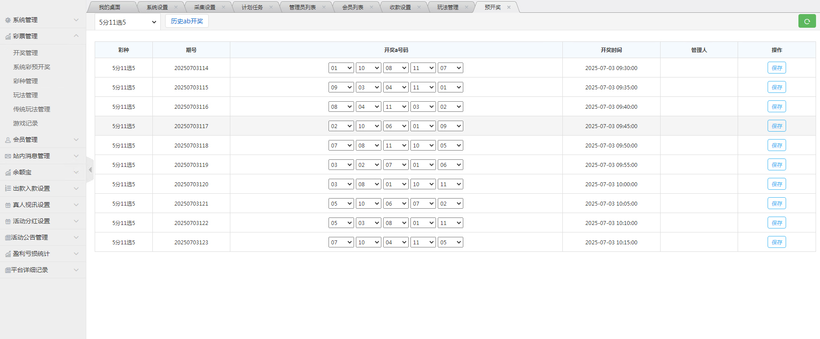Image resolution: width=820 pixels, height=339 pixels.
Task: Click the list icon beside 出款入款设置
Action: click(x=7, y=188)
